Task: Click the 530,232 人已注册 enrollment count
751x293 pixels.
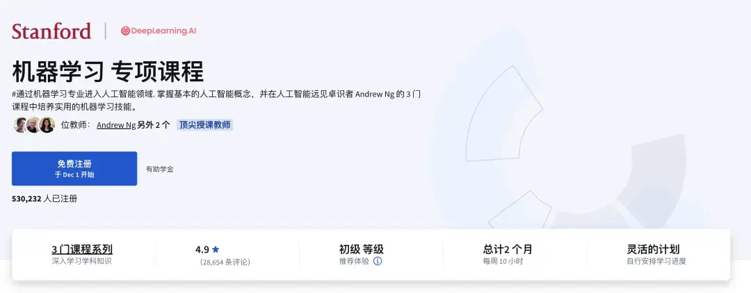Action: click(x=45, y=199)
